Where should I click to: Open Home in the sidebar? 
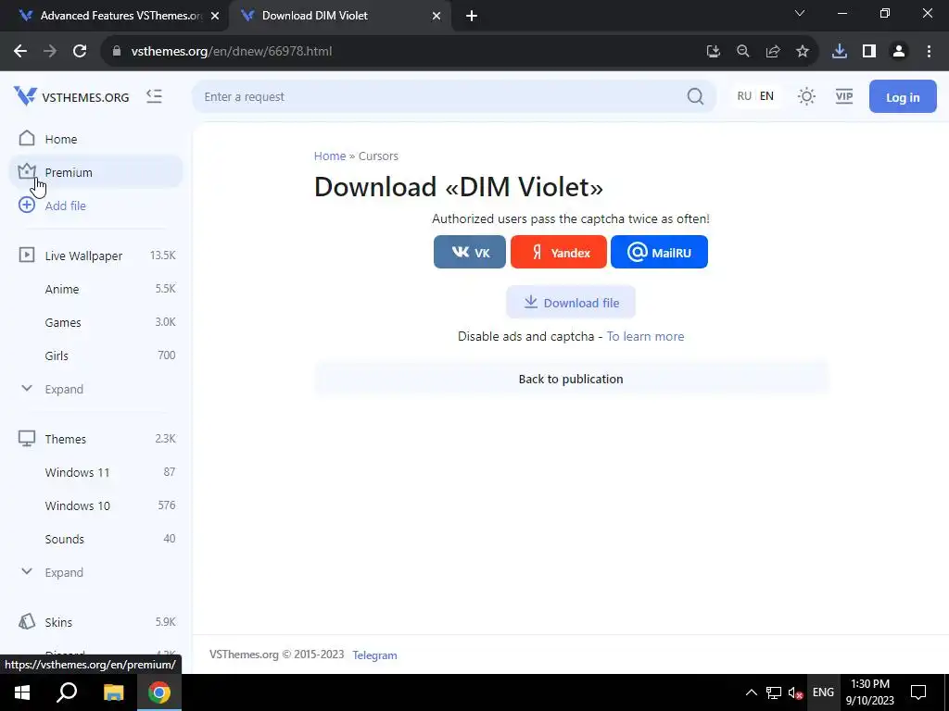[95, 139]
